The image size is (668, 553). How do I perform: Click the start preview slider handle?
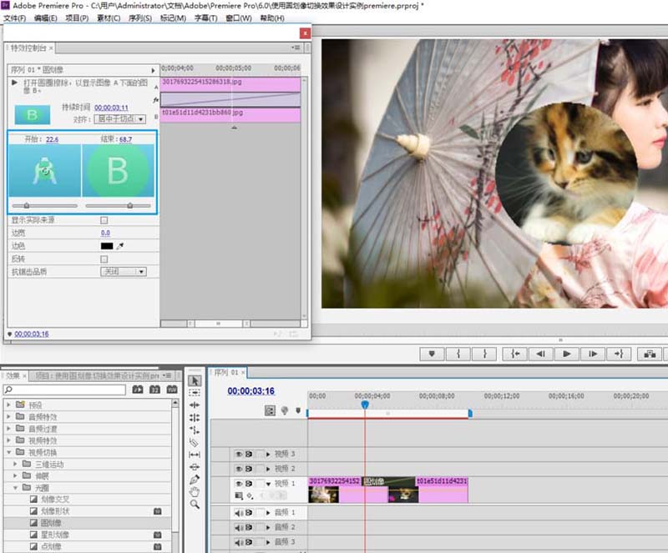tap(27, 206)
